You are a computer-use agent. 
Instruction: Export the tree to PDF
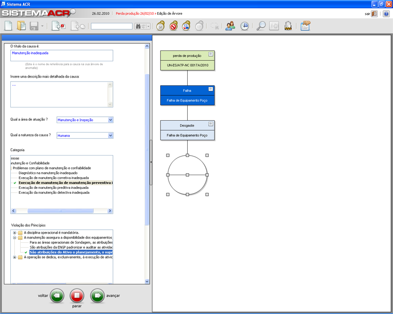[58, 26]
